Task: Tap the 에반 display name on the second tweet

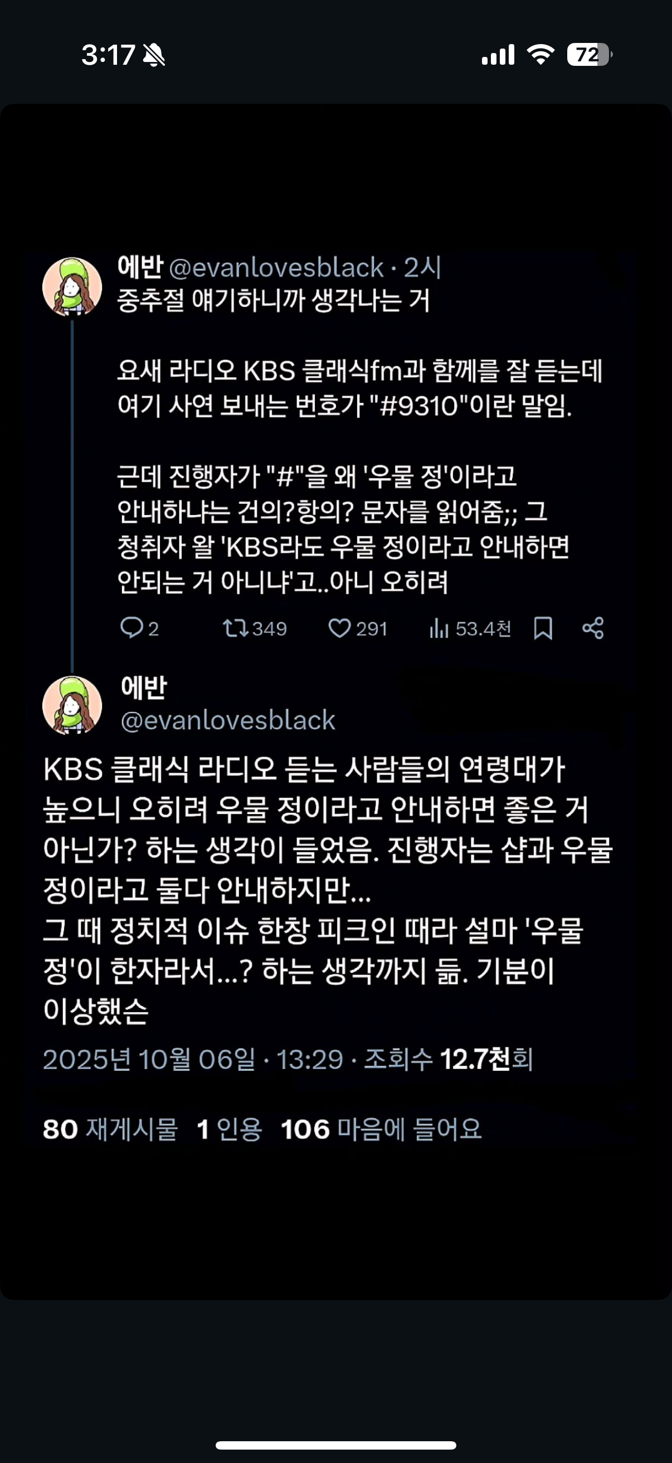Action: pos(144,687)
